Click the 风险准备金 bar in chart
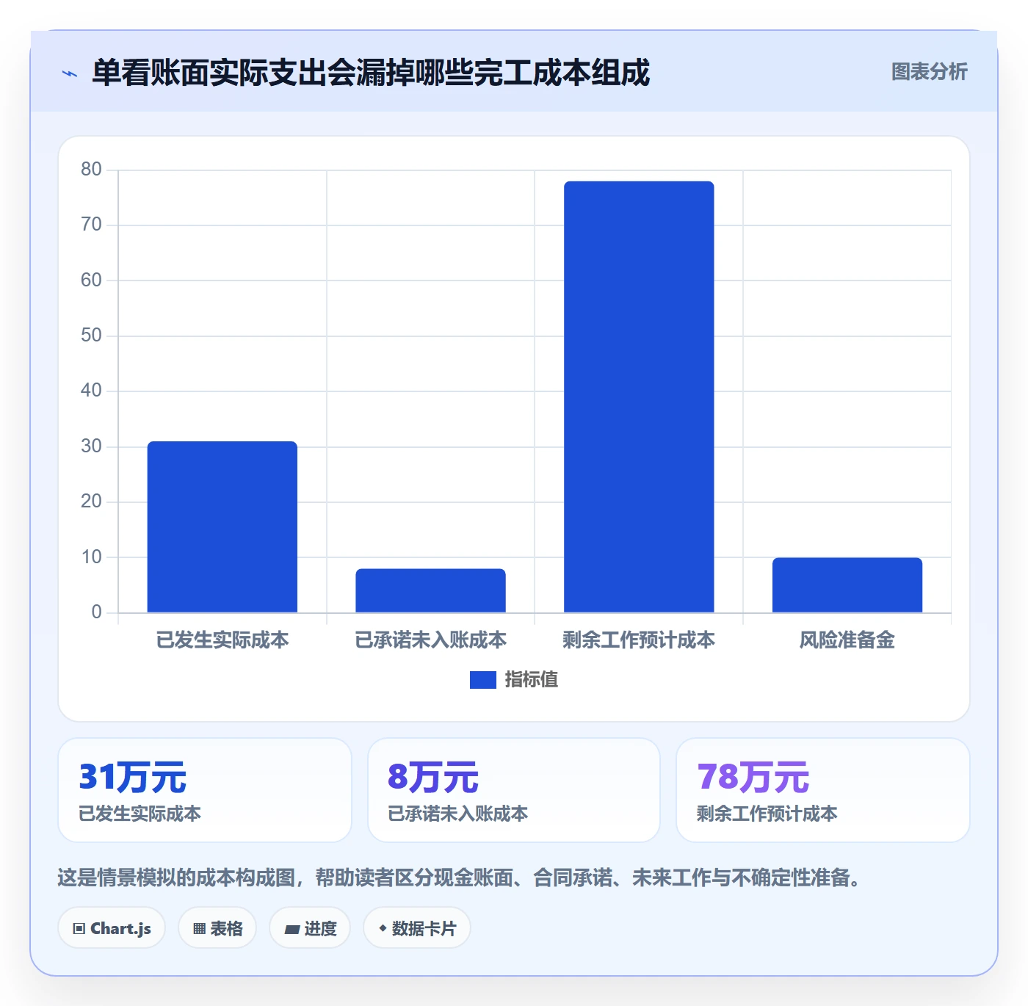The width and height of the screenshot is (1028, 1006). pyautogui.click(x=847, y=585)
